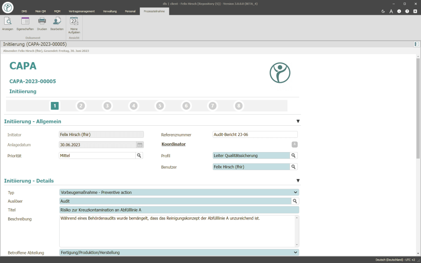Toggle dark mode moon icon
This screenshot has width=421, height=263.
coord(383,11)
